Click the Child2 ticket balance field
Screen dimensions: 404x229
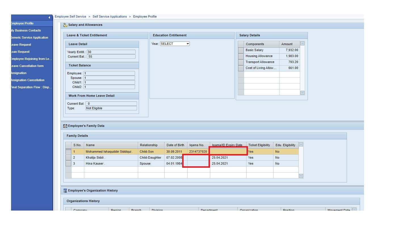(109, 87)
